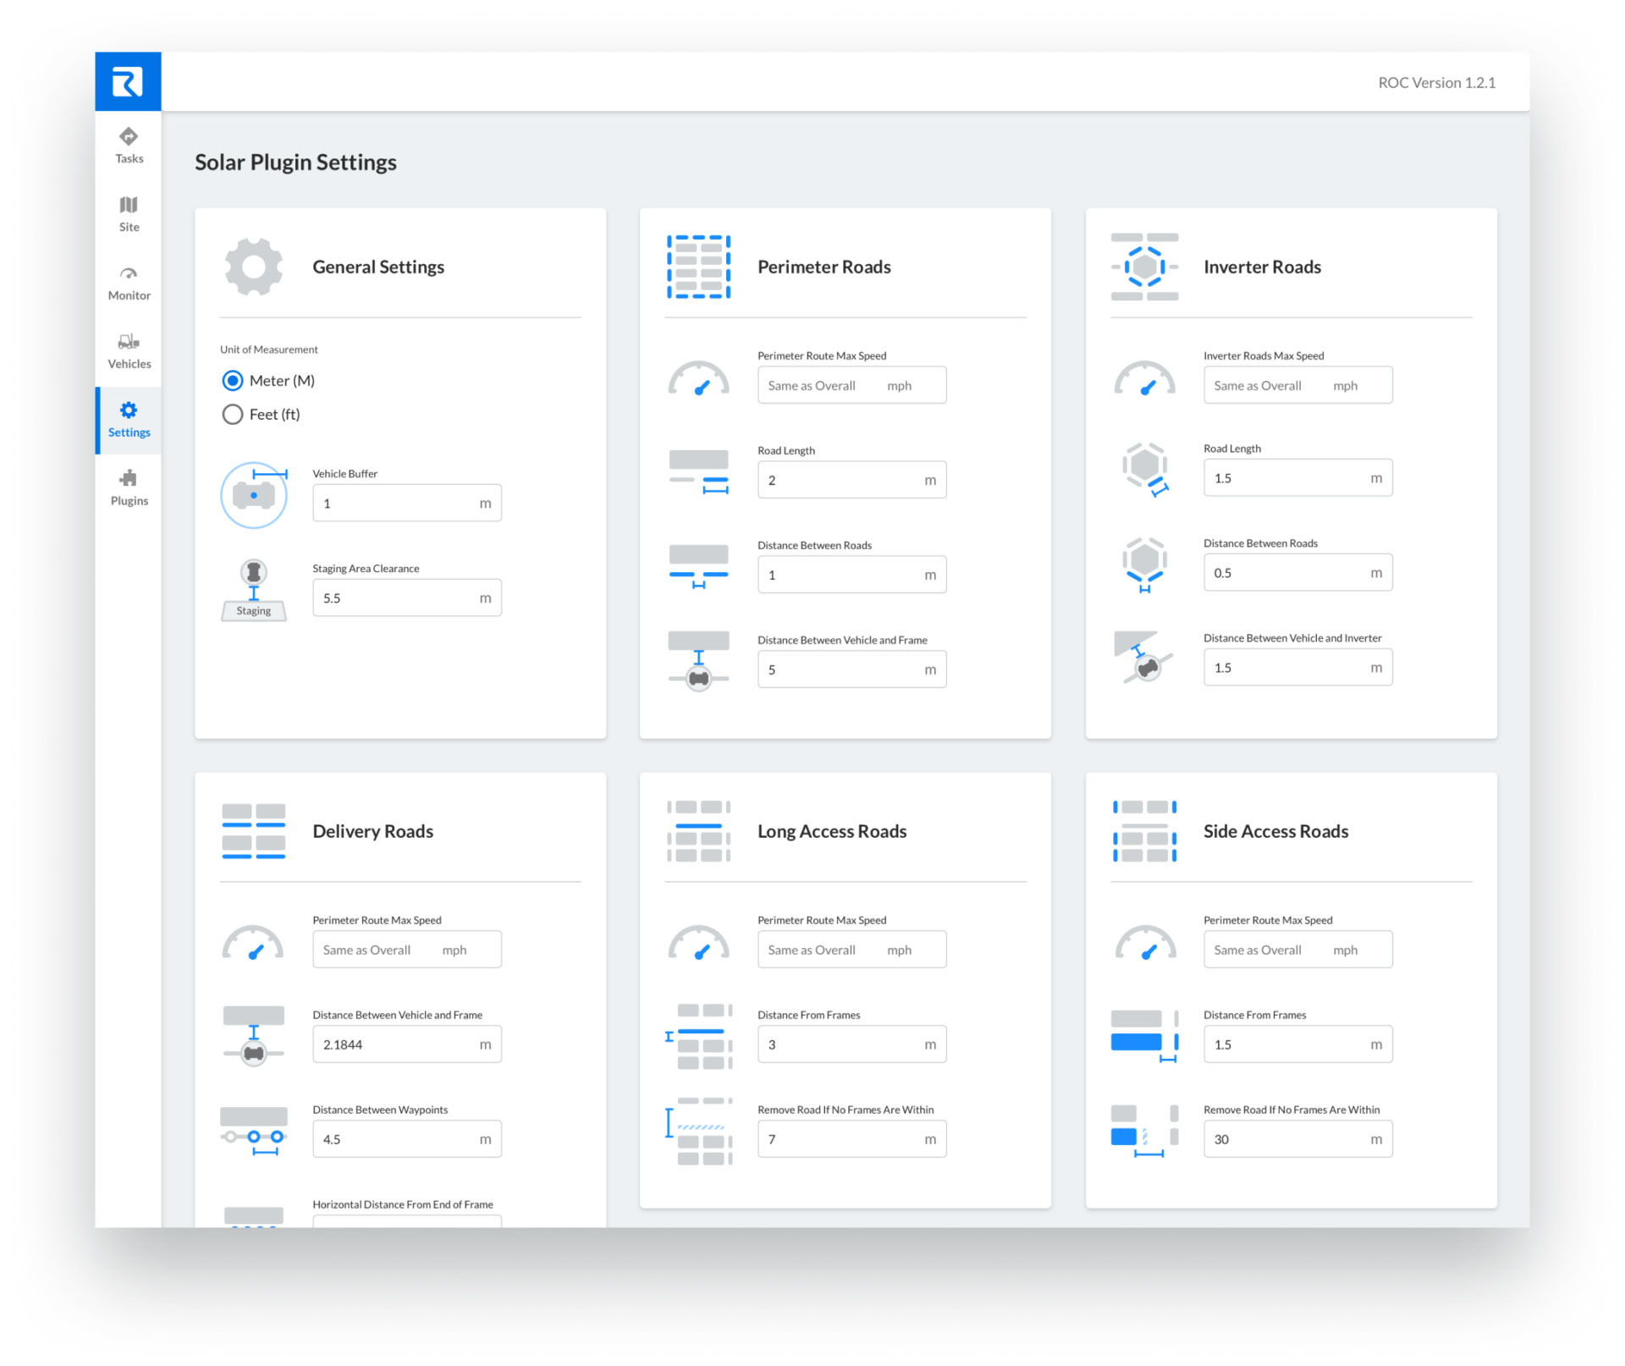Click Delivery Roads max speed gauge icon

click(x=252, y=943)
